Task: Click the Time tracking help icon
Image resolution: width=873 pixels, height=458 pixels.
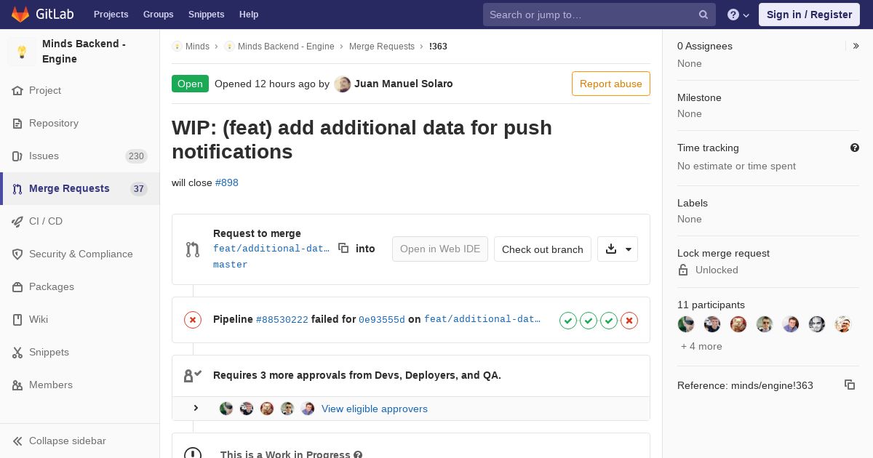Action: (855, 148)
